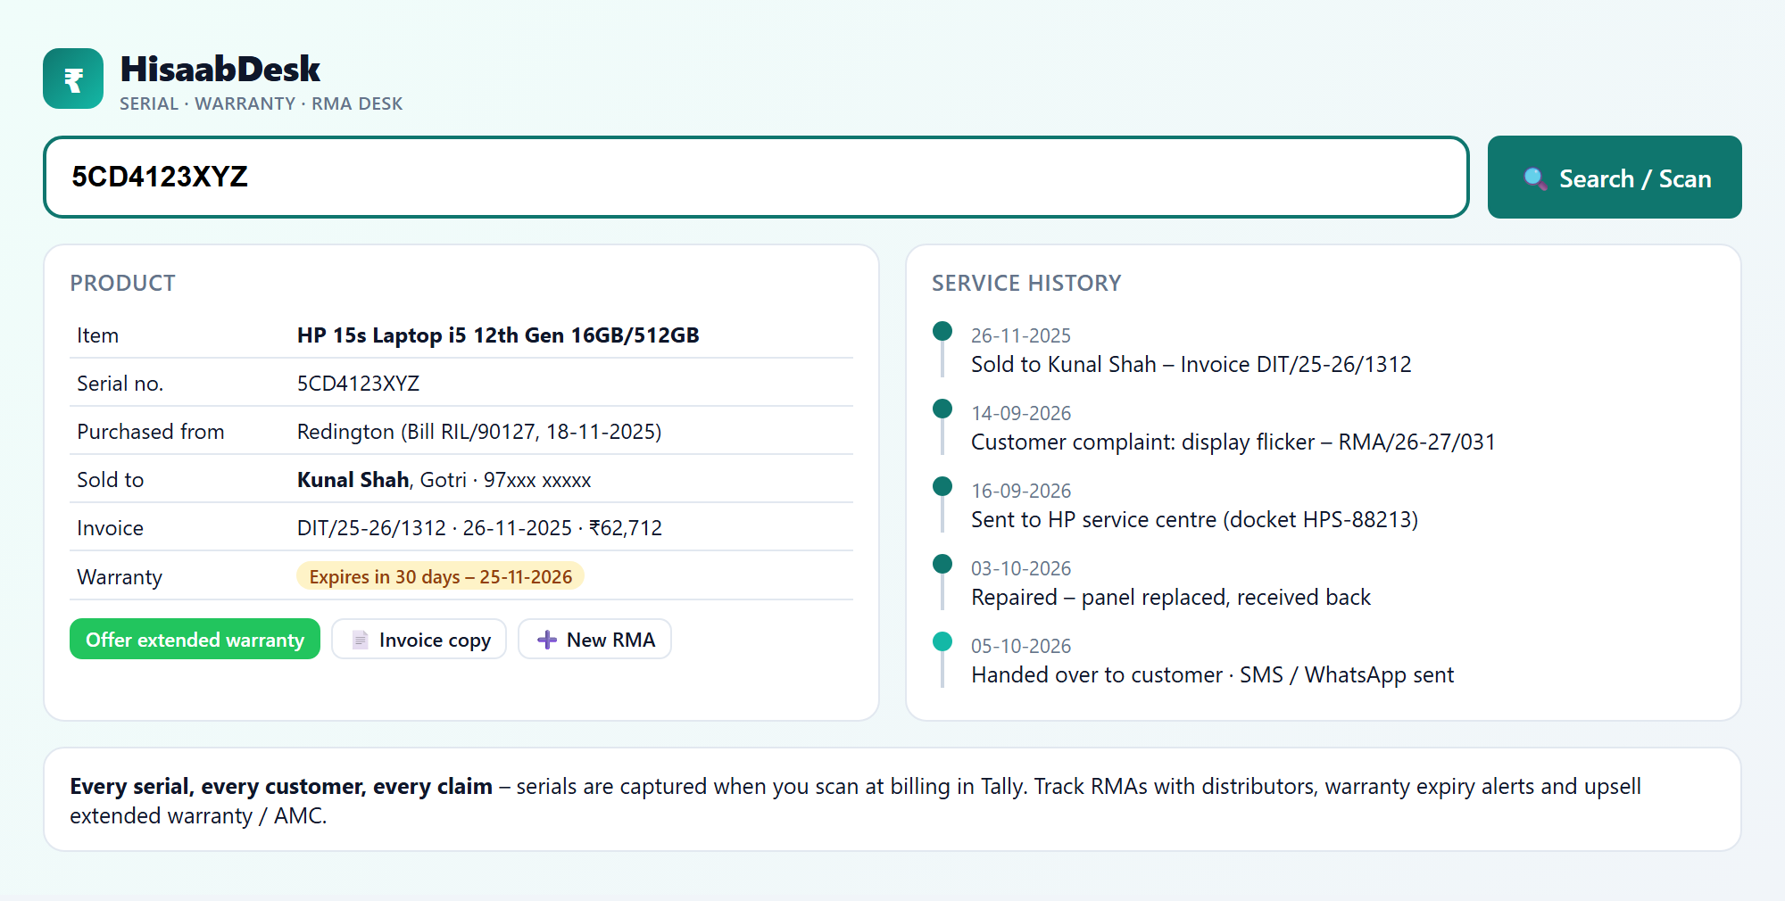The height and width of the screenshot is (901, 1785).
Task: Click the HisaabDesk title text
Action: [x=220, y=69]
